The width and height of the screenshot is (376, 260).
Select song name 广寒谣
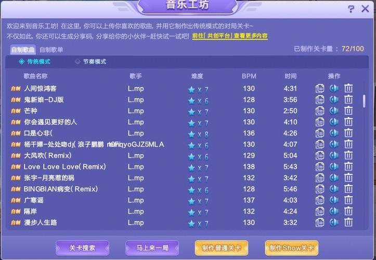(34, 200)
